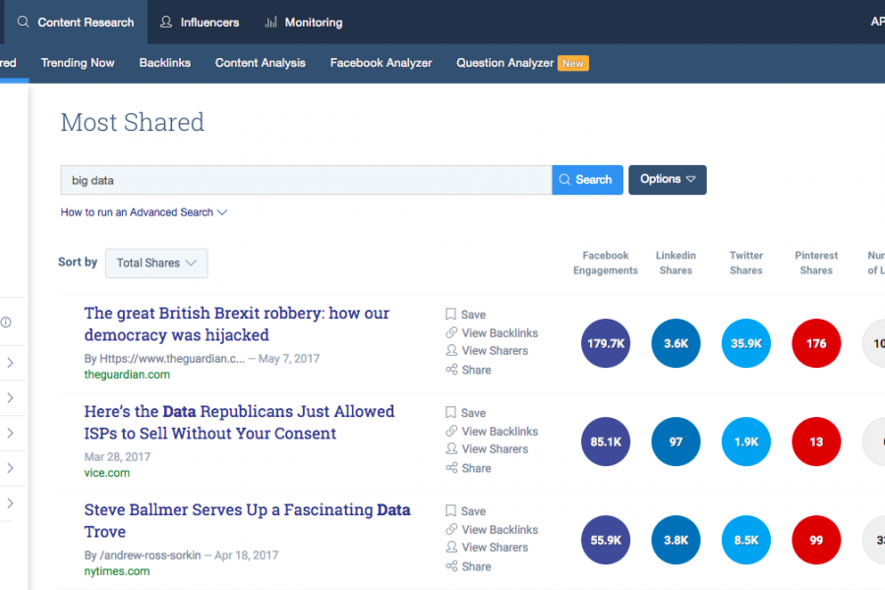Click the 99 Pinterest shares circle
885x590 pixels.
(816, 540)
